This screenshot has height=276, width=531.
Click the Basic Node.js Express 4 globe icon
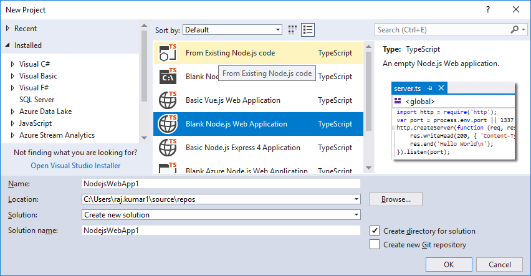168,148
